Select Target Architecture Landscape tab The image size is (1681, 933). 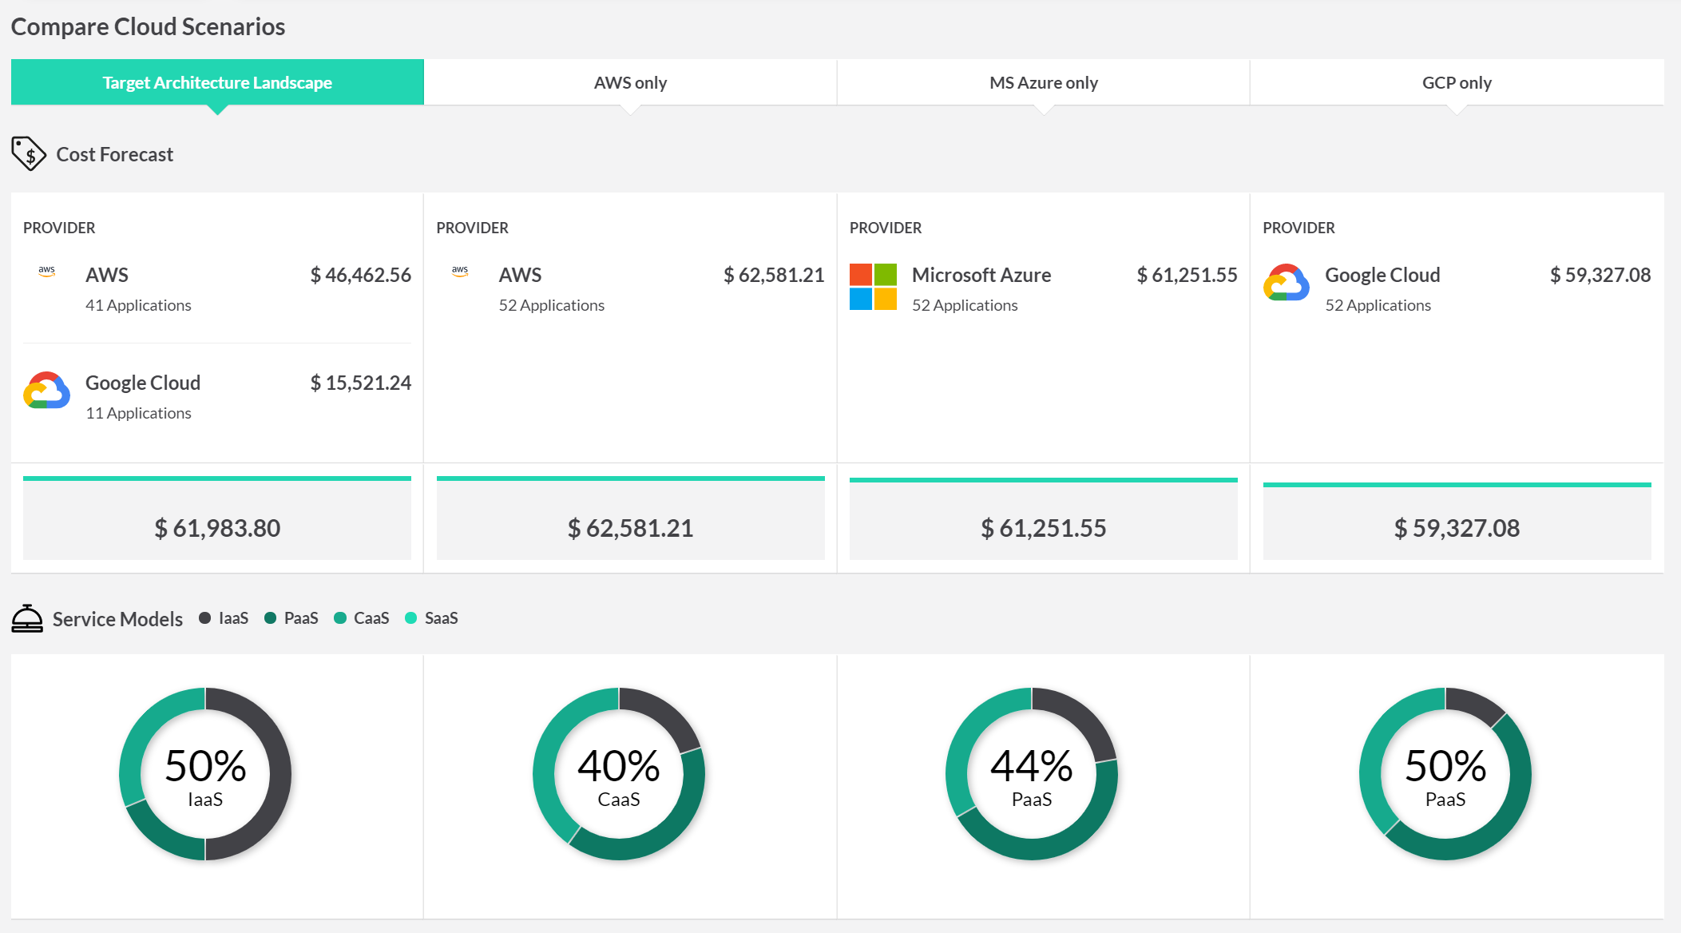pyautogui.click(x=217, y=82)
